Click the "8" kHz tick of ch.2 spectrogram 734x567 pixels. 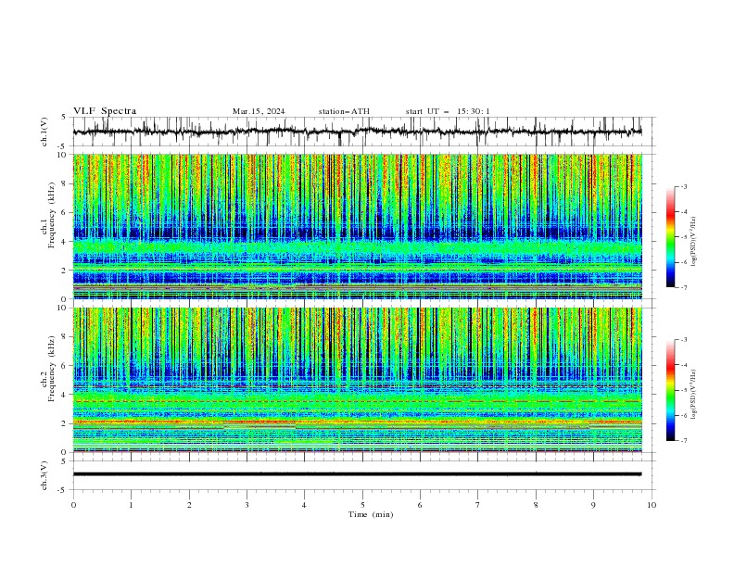tap(65, 337)
